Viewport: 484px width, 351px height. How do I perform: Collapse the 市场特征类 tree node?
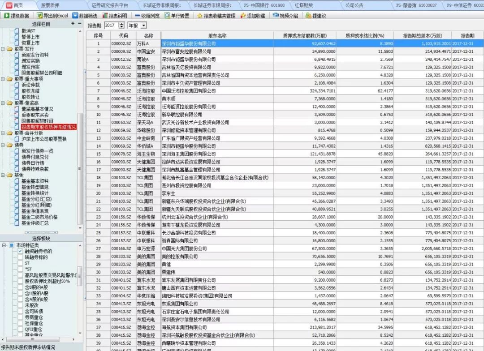tap(3, 245)
